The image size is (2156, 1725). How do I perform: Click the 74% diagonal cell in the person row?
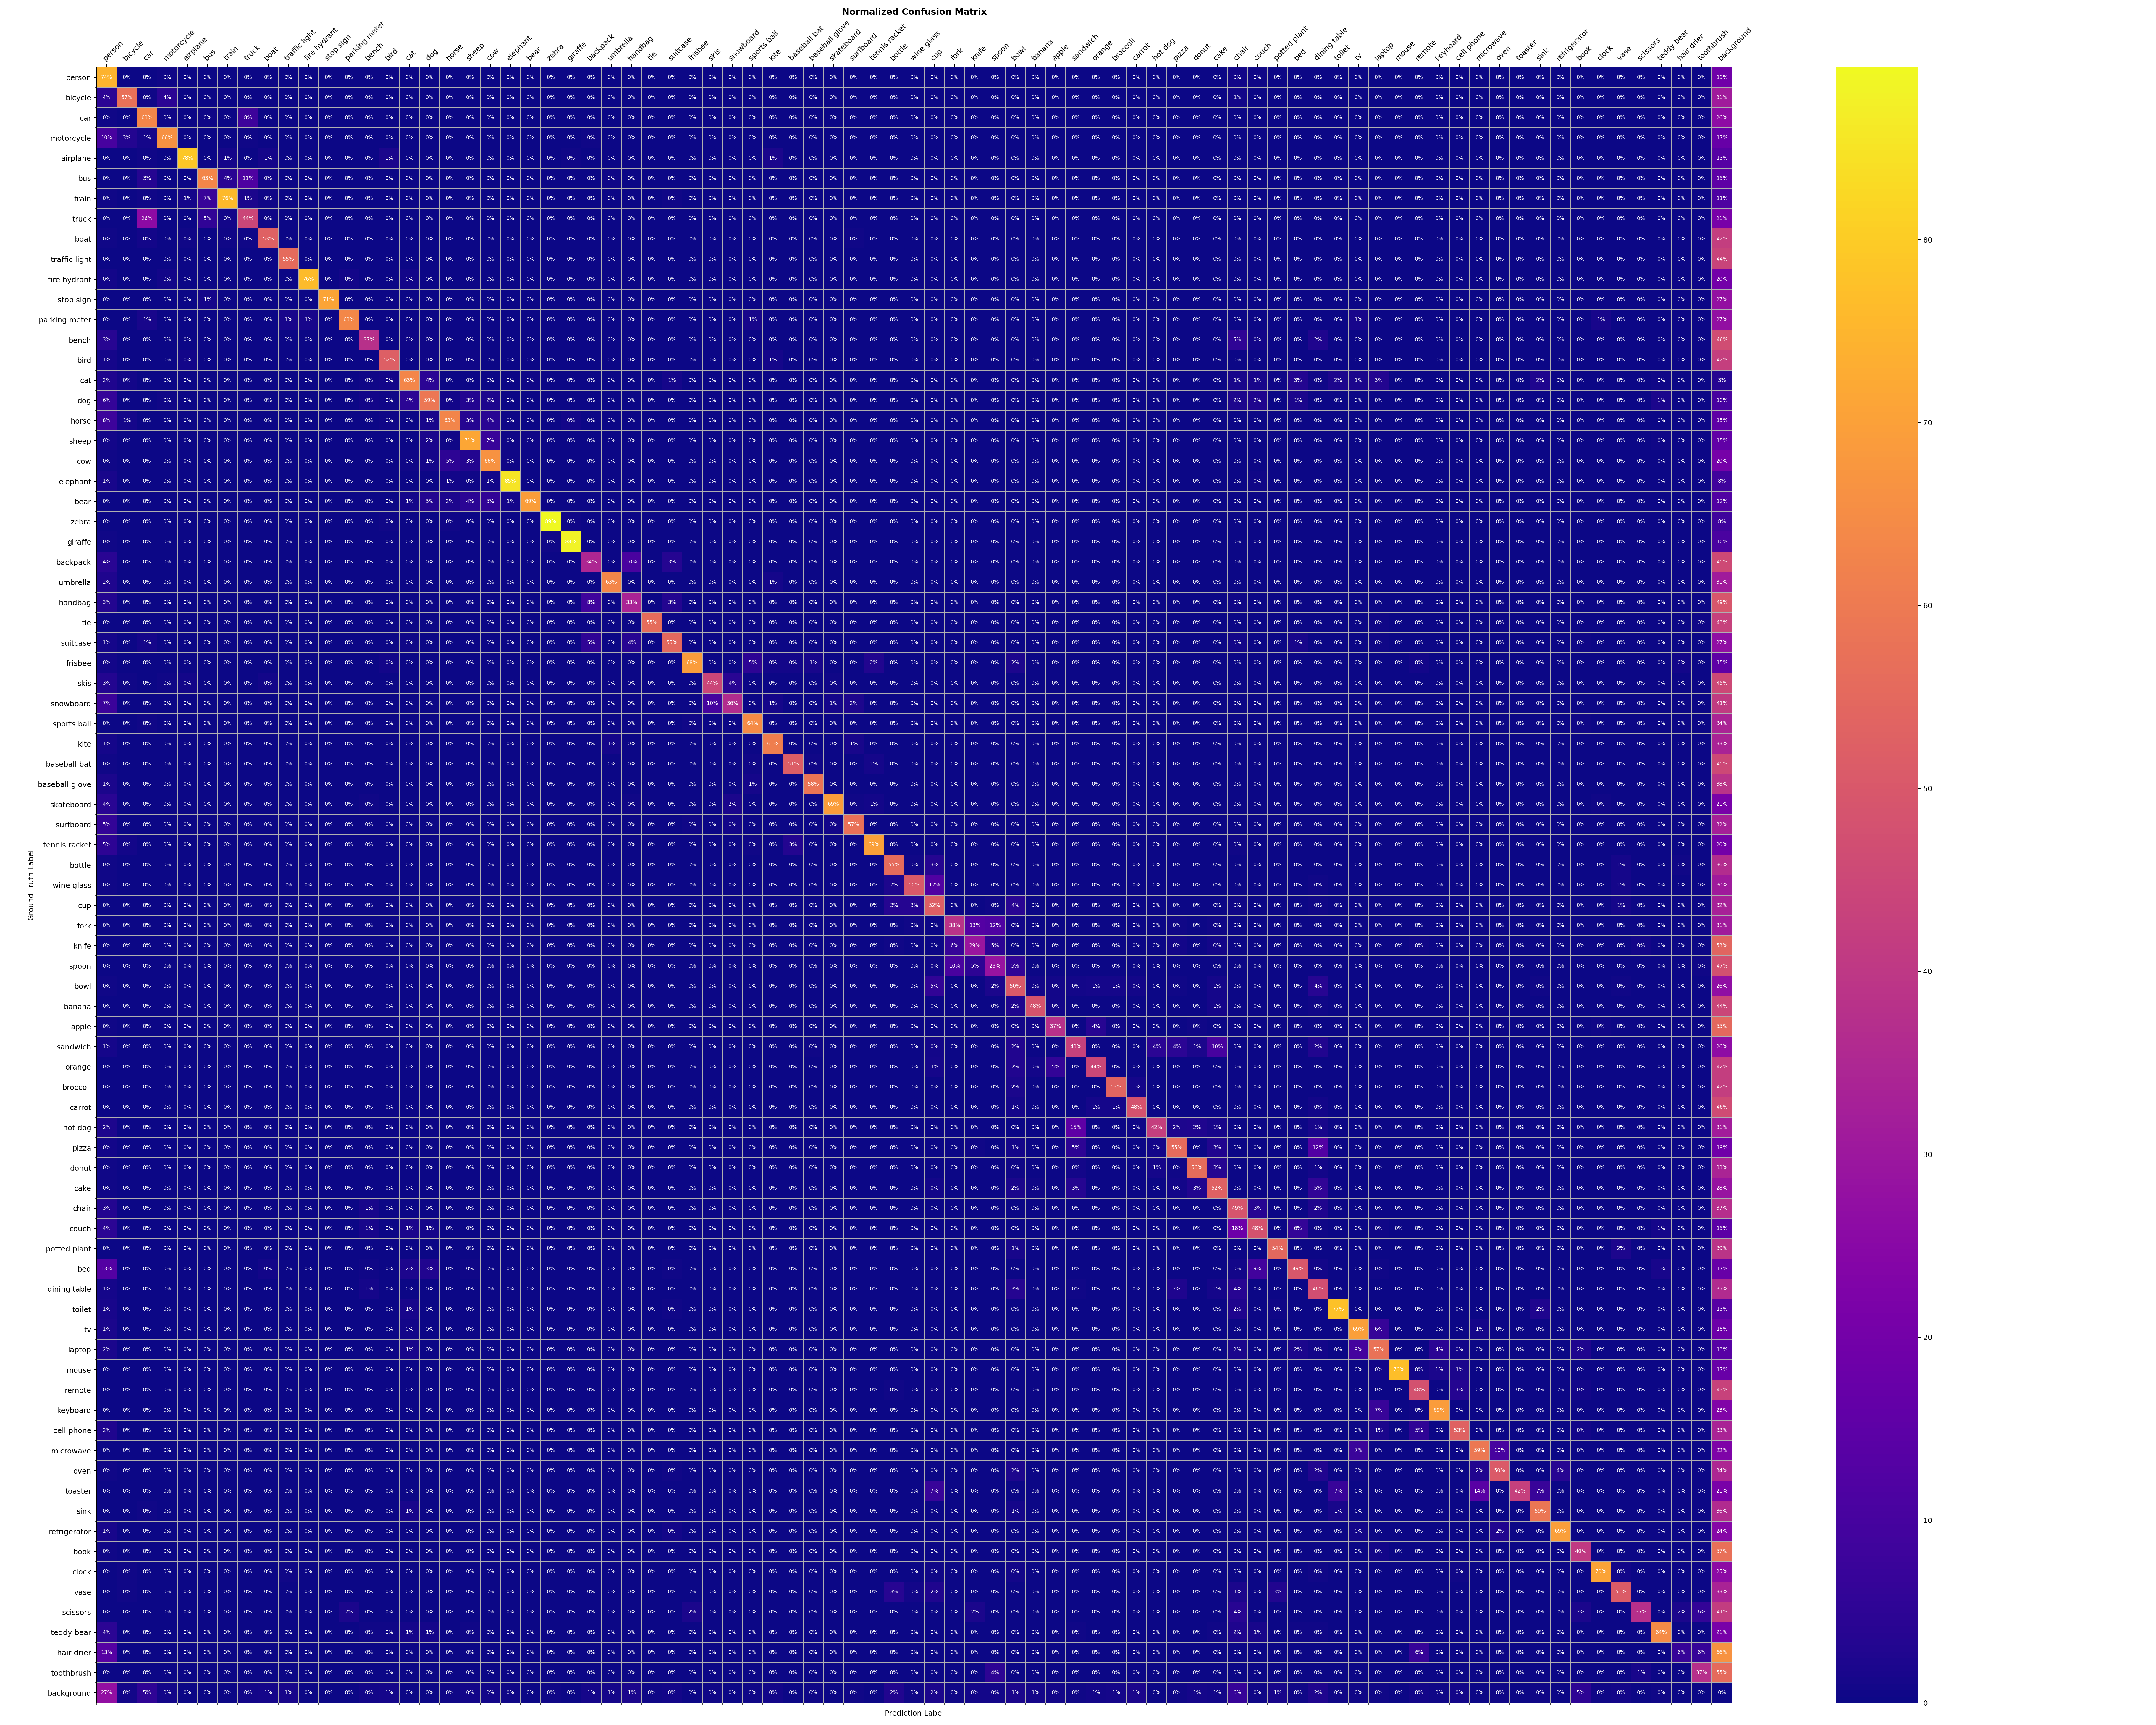point(107,77)
